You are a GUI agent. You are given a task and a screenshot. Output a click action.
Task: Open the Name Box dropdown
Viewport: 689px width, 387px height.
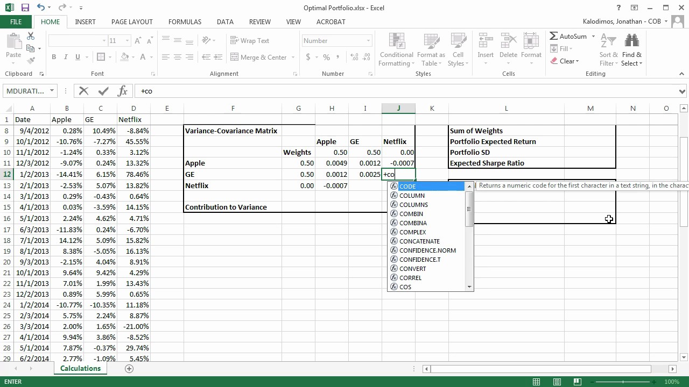coord(52,91)
